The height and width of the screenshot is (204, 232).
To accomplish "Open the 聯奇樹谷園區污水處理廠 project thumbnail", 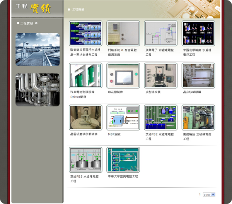I will point(85,34).
